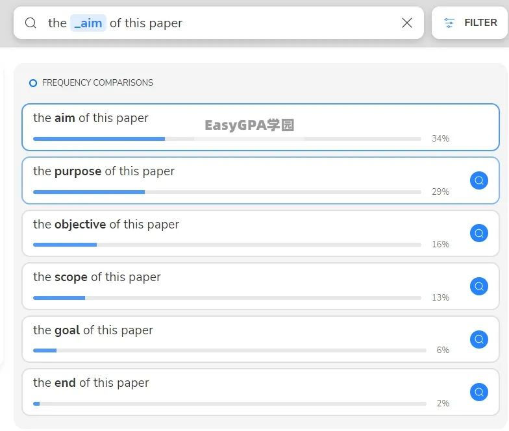Click the filter sliders icon
509x431 pixels.
pos(449,23)
